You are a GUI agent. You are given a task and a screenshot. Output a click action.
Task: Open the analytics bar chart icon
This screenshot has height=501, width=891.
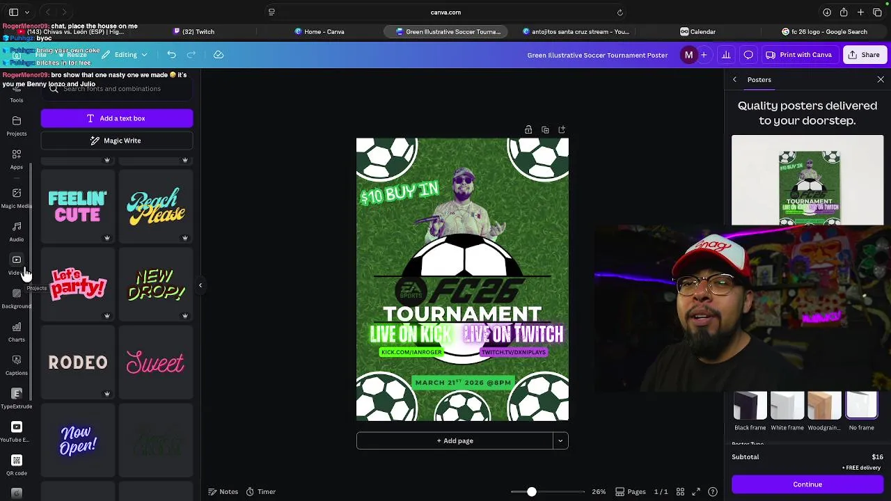tap(726, 55)
